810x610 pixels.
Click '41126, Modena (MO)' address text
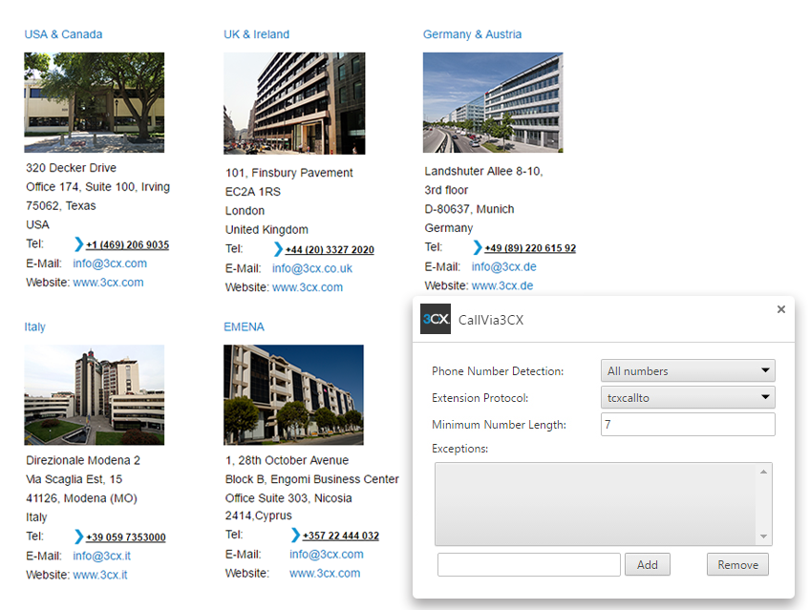point(81,498)
